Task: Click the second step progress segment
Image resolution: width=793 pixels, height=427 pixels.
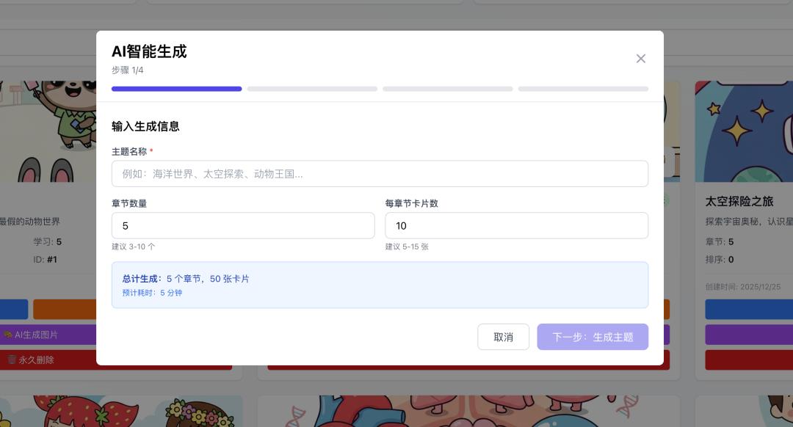Action: coord(312,89)
